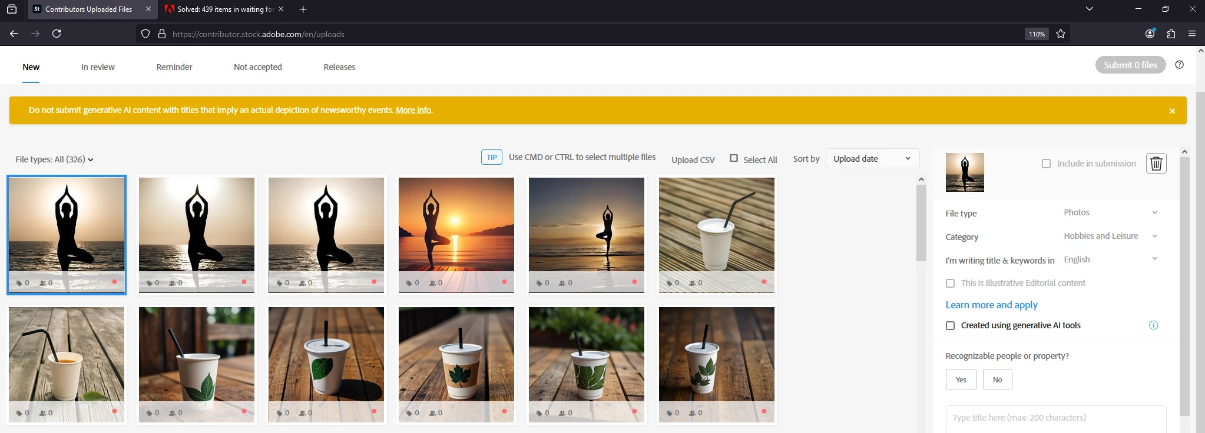Click the red status dot on orange sunset yoga thumbnail
The image size is (1205, 433).
pyautogui.click(x=504, y=282)
